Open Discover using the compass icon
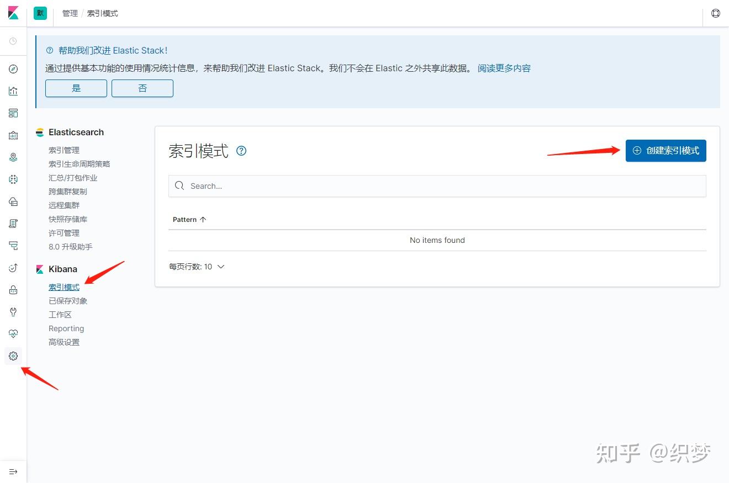Image resolution: width=729 pixels, height=483 pixels. 13,68
